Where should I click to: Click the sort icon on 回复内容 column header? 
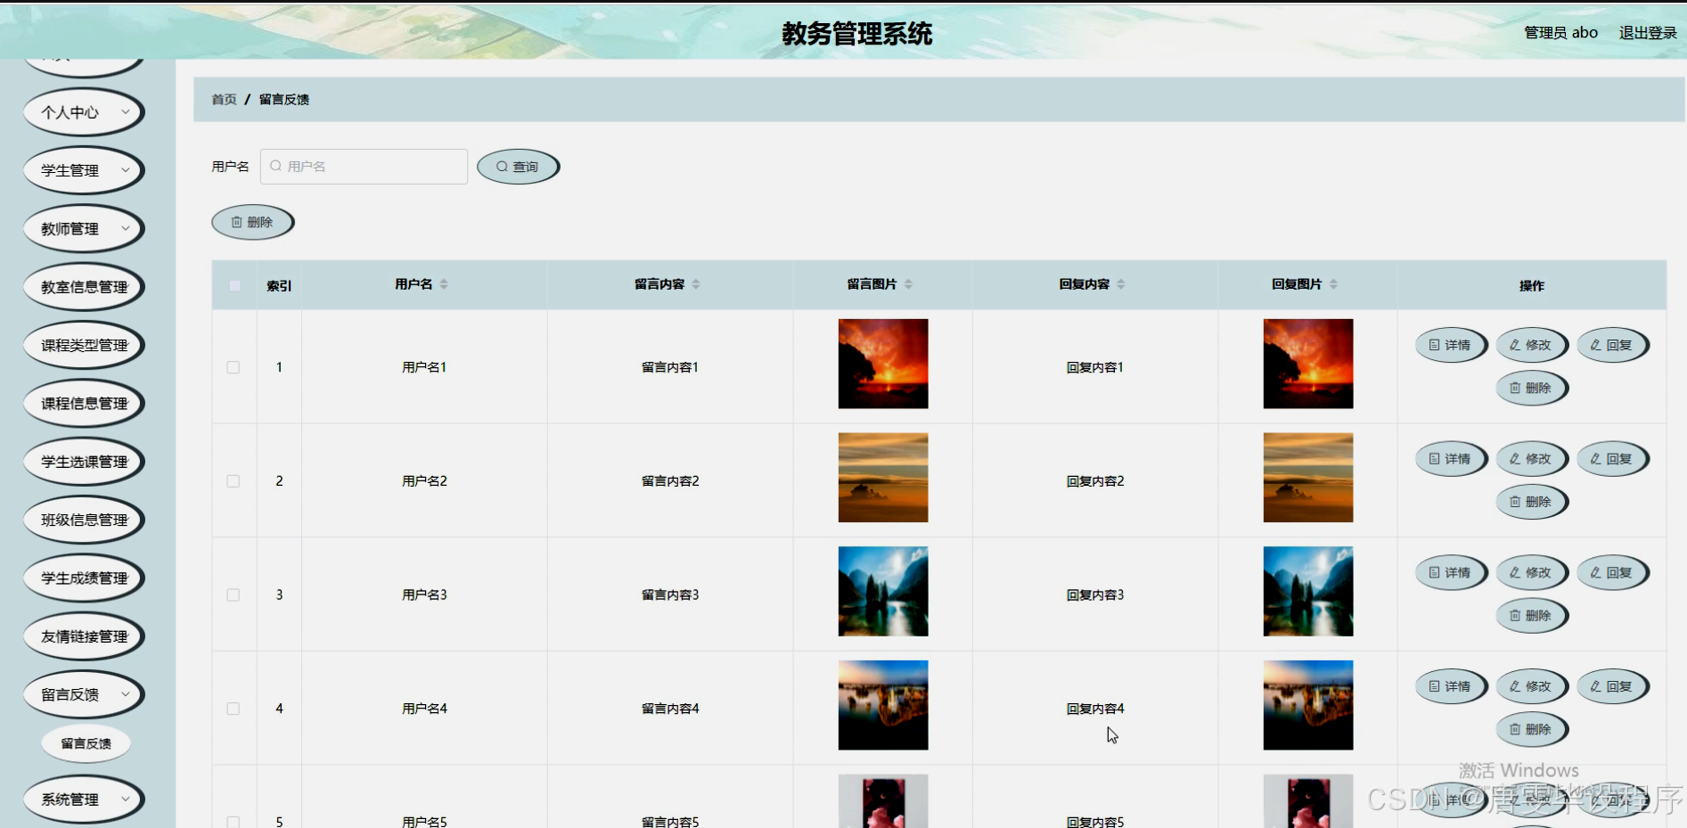tap(1121, 284)
